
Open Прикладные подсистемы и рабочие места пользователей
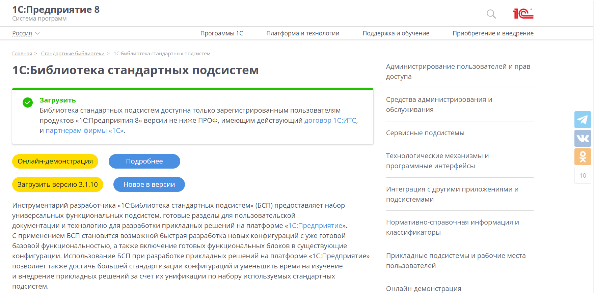click(x=456, y=261)
